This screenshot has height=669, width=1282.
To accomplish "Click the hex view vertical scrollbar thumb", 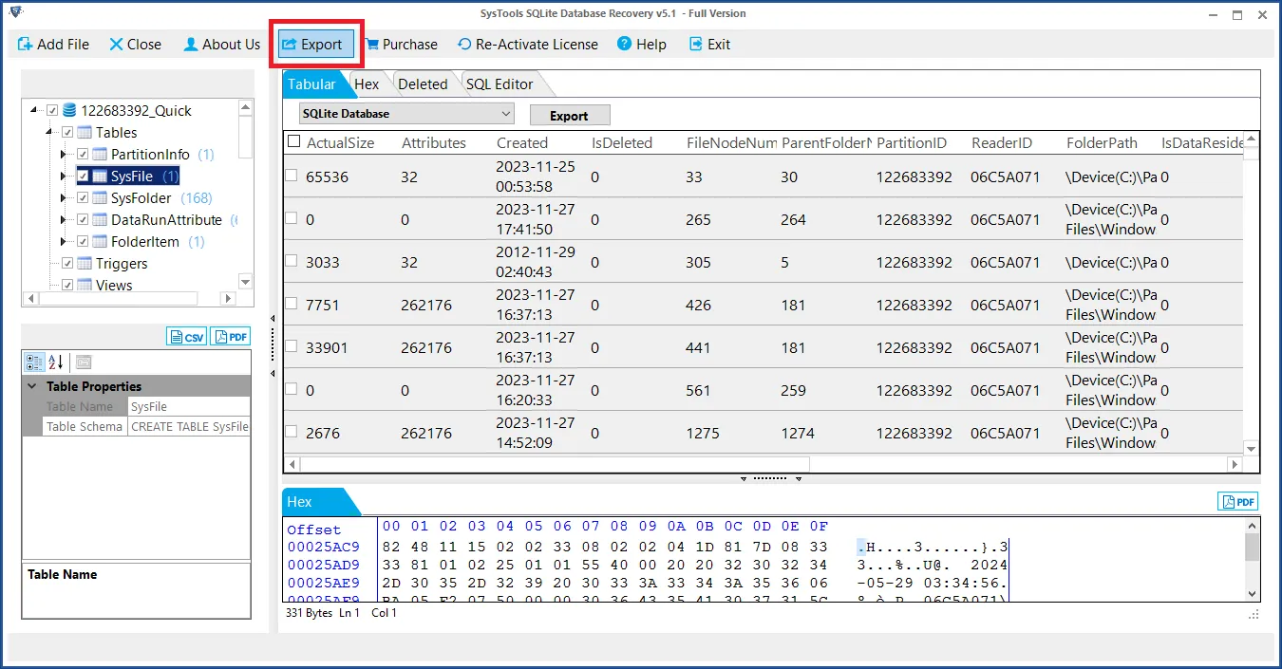I will [x=1252, y=547].
